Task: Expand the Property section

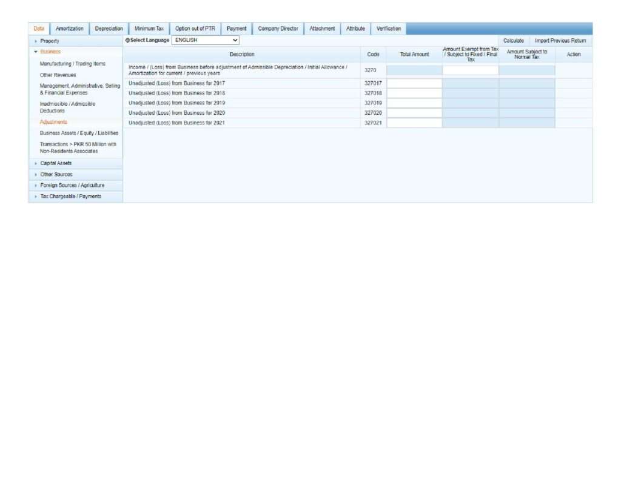Action: click(50, 41)
